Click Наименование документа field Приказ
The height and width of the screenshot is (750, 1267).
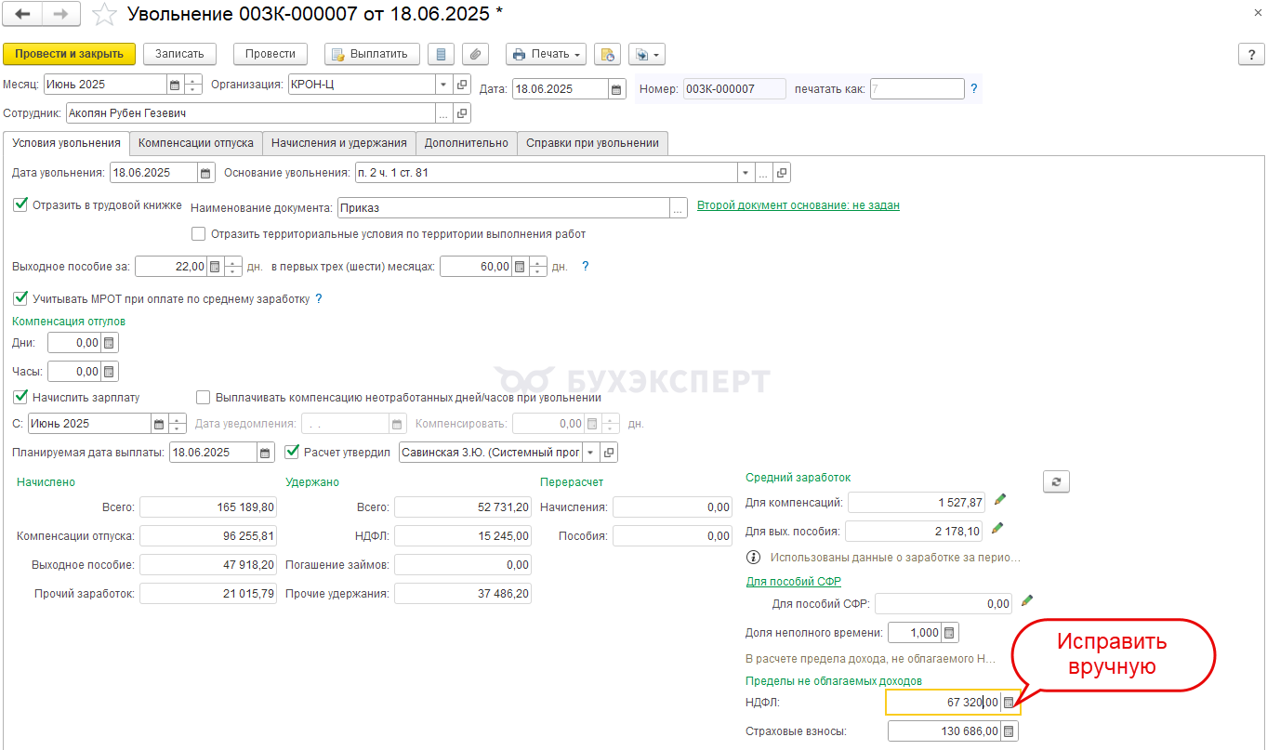(x=504, y=208)
